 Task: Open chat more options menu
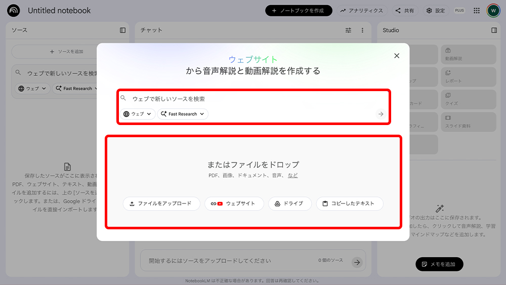coord(362,30)
